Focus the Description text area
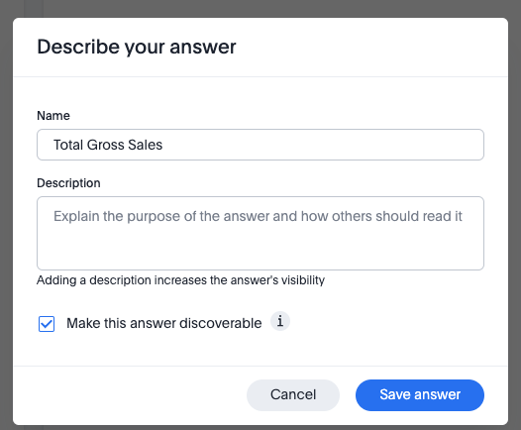Image resolution: width=521 pixels, height=430 pixels. coord(260,233)
